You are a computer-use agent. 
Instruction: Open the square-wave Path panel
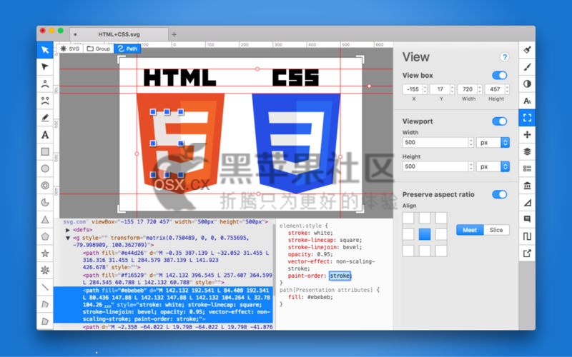[x=527, y=236]
